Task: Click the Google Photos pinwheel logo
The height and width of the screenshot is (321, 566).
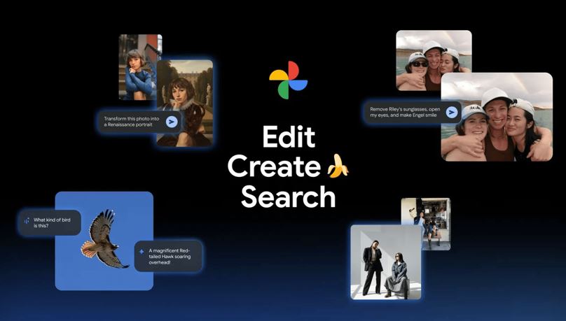Action: click(289, 80)
